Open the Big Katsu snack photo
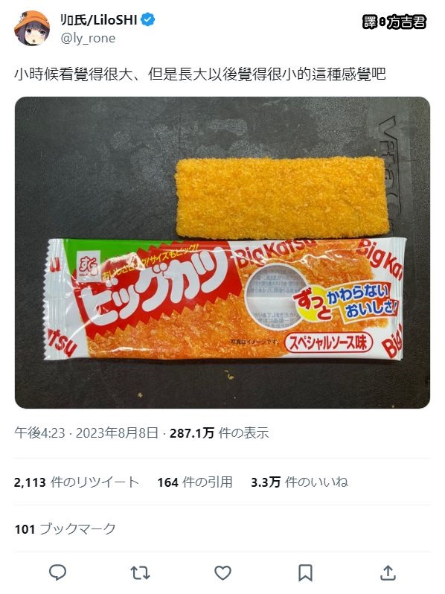 point(222,252)
